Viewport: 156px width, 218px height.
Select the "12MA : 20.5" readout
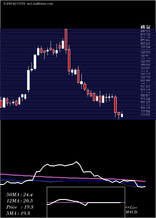pyautogui.click(x=19, y=201)
